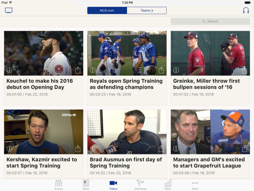Show info for the Kershaw, Kazmir video
Screen dimensions: 254x191
10,148
